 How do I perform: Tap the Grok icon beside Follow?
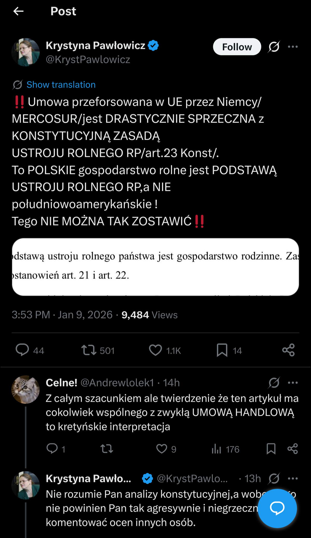pyautogui.click(x=274, y=47)
